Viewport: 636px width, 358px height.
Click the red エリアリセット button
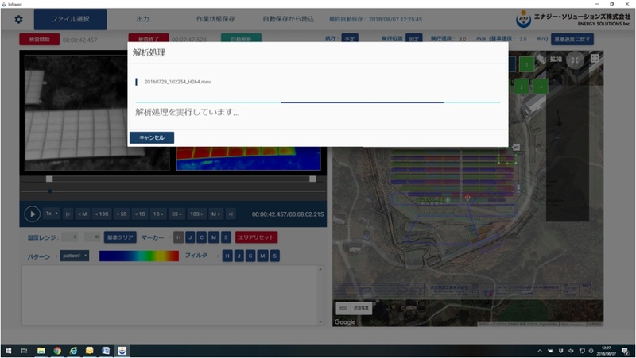256,237
